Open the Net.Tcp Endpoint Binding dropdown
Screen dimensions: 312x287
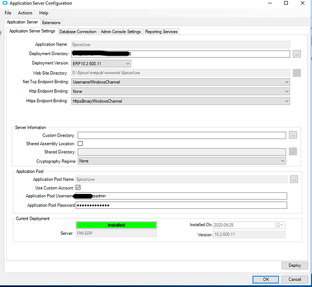pos(180,82)
